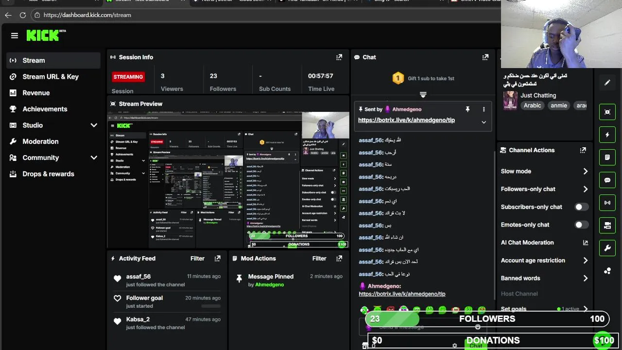622x350 pixels.
Task: Click the Stream Preview video thumbnail
Action: (x=228, y=180)
